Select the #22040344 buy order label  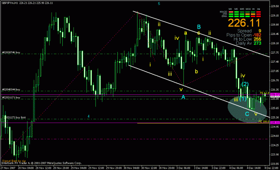click(11, 89)
